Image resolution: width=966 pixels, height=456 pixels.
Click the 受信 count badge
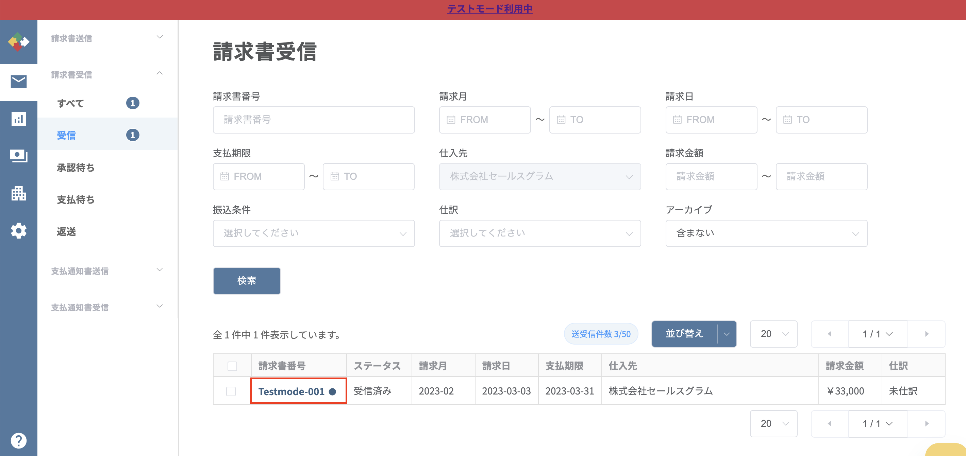pos(132,135)
